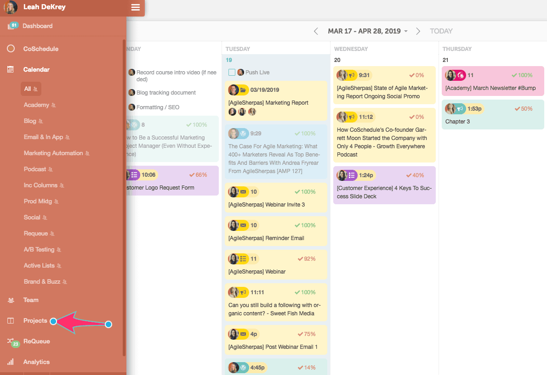Jump to TODAY on calendar
The height and width of the screenshot is (375, 547).
click(441, 31)
